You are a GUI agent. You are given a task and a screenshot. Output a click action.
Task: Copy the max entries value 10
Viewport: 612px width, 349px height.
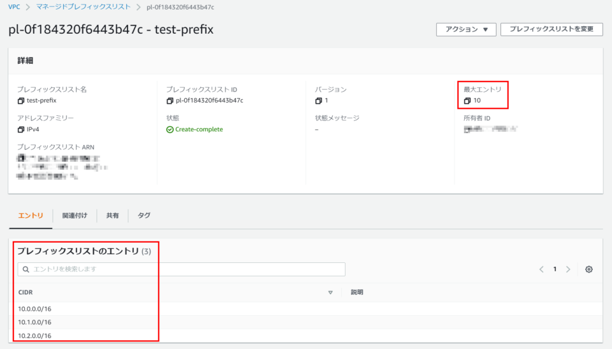click(x=467, y=101)
